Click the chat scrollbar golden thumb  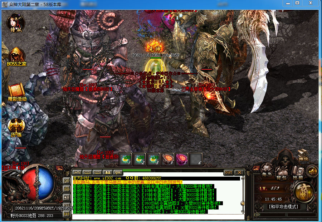(x=243, y=203)
